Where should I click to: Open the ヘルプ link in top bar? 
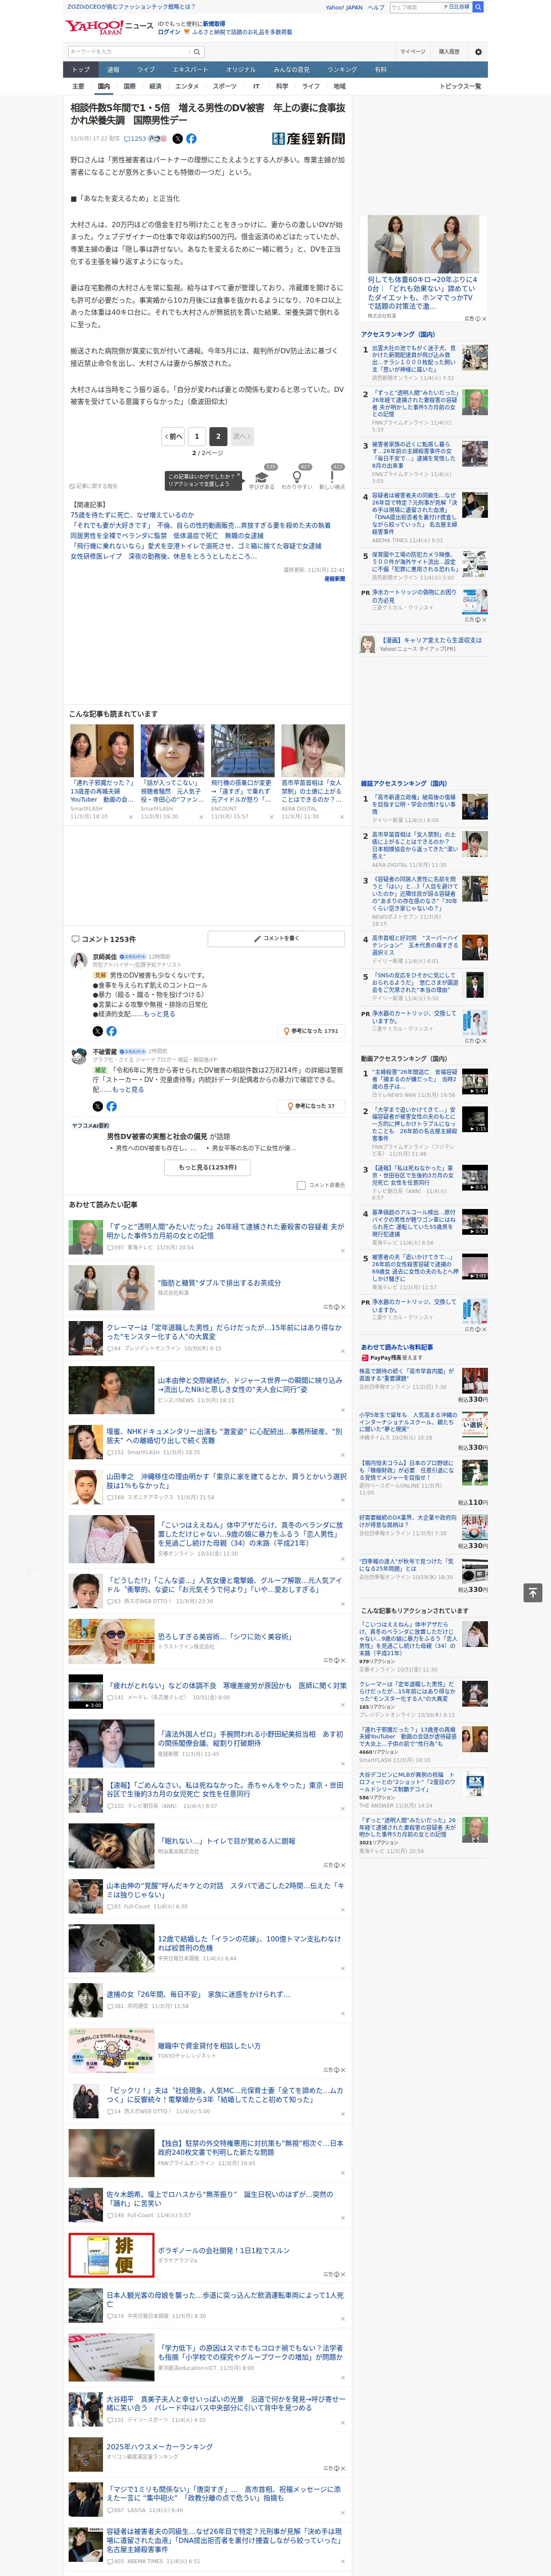coord(376,7)
